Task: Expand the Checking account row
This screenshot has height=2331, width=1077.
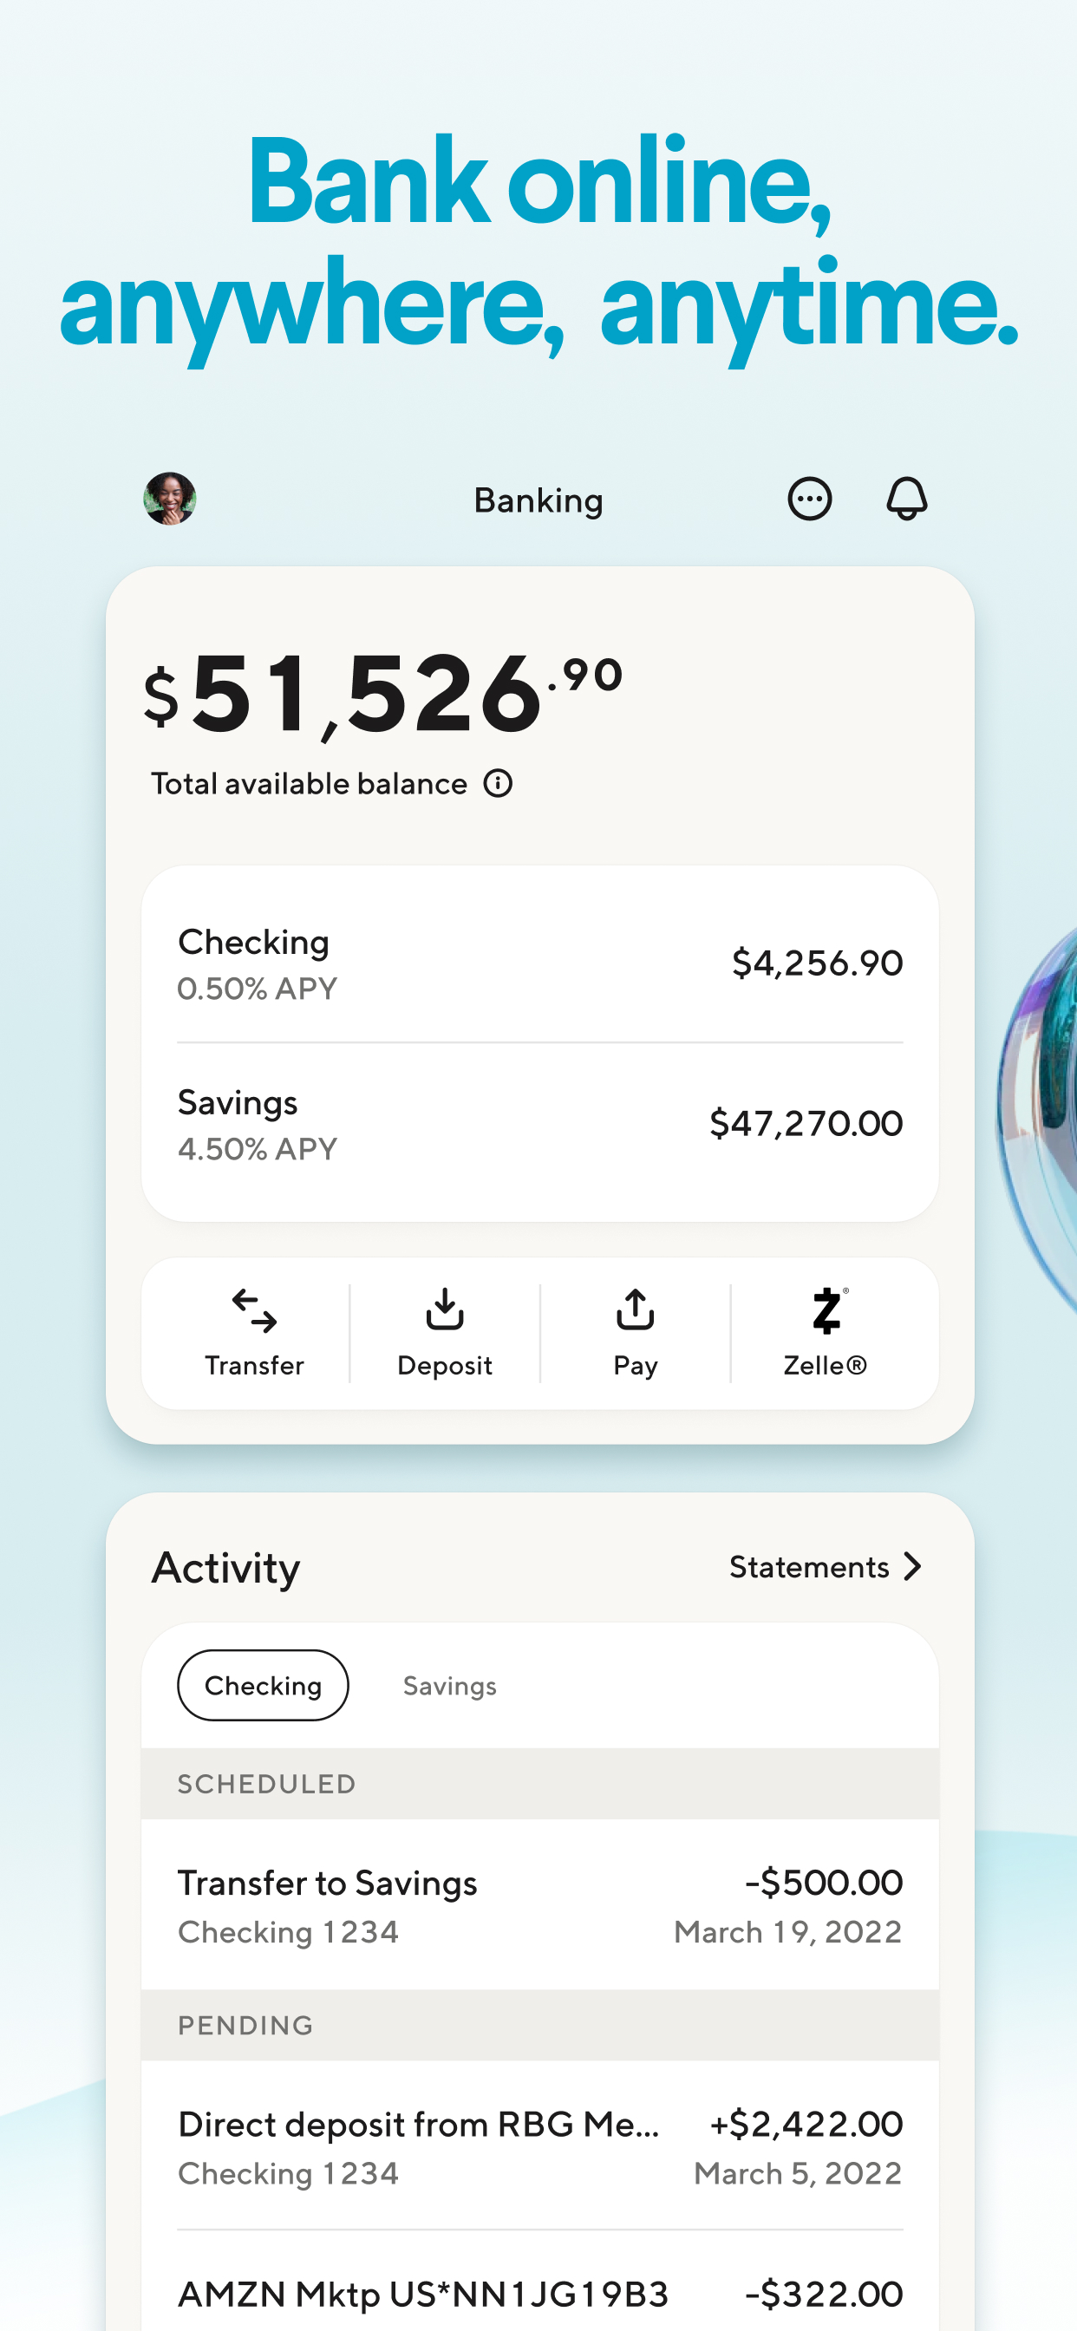Action: pos(540,962)
